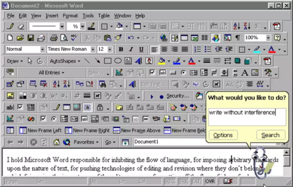Click the Security... button

(x=178, y=96)
